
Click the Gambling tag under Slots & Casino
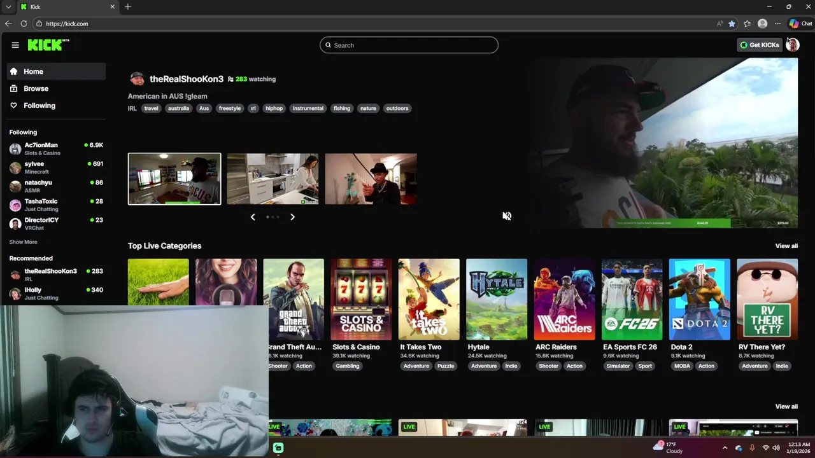pos(348,366)
